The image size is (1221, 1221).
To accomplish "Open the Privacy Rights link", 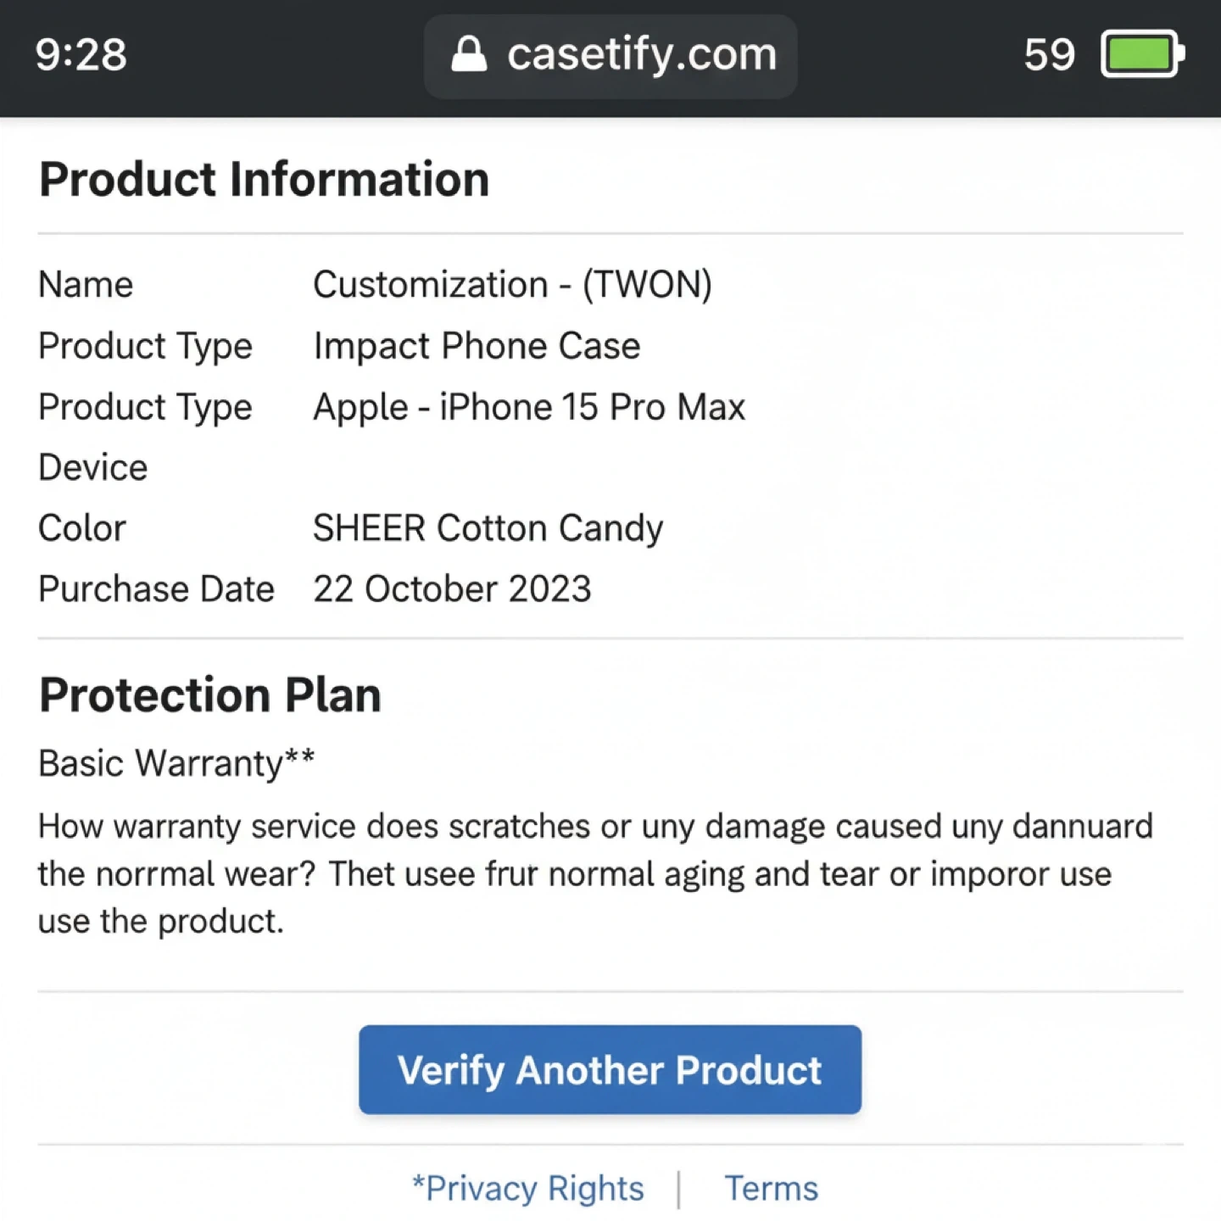I will point(528,1188).
